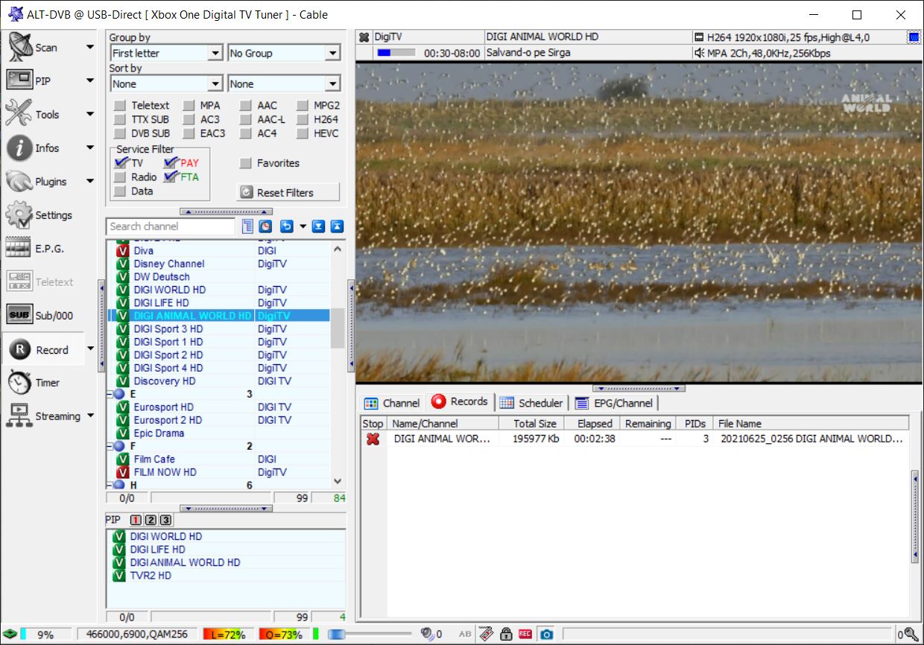Switch to the EPG/Channel tab
The width and height of the screenshot is (924, 645).
tap(614, 403)
